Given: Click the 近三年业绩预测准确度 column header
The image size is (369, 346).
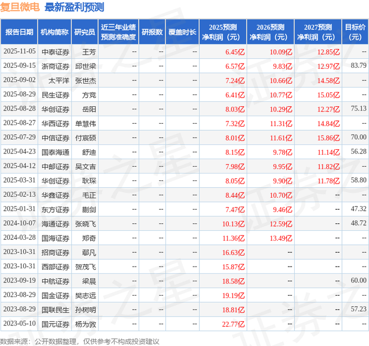Looking at the screenshot, I should (x=119, y=32).
